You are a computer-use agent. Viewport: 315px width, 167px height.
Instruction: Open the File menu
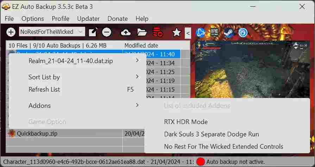9,19
